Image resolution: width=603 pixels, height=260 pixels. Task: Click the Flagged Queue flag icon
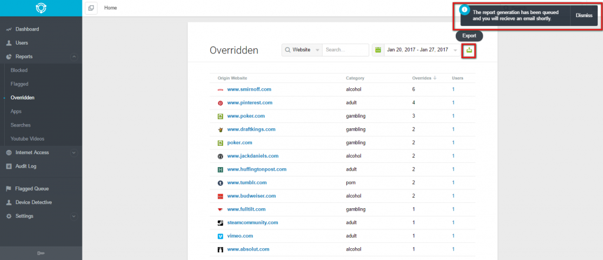click(8, 189)
